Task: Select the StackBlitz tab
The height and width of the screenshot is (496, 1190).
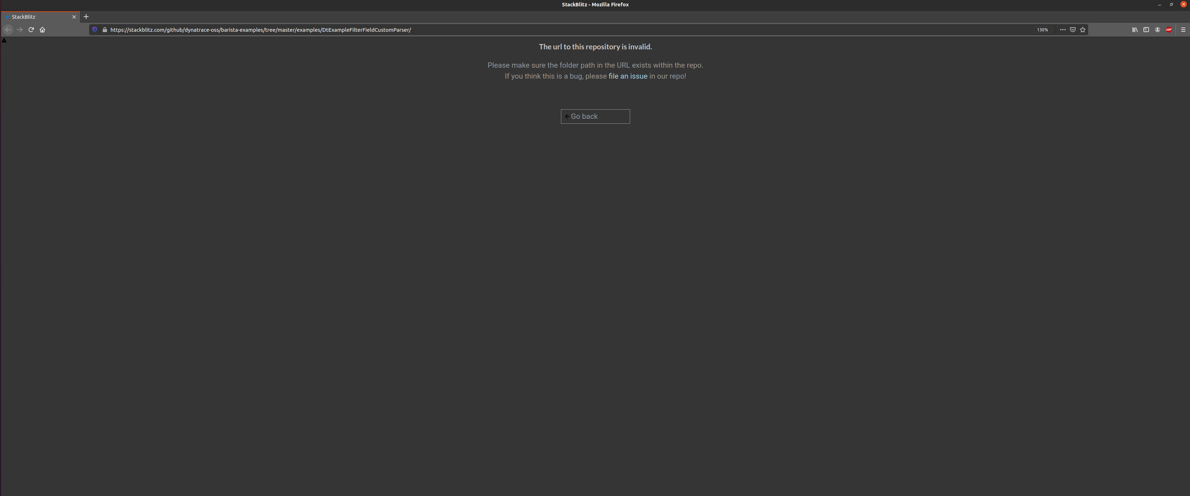Action: click(37, 17)
